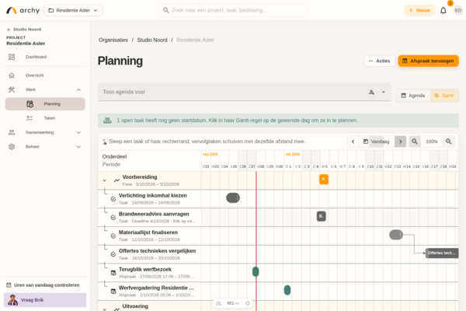Screen dimensions: 466x311
Task: Click the Nieuw button
Action: (x=419, y=10)
